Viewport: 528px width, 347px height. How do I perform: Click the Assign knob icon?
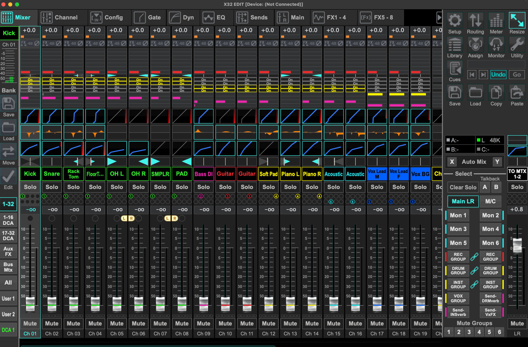475,45
